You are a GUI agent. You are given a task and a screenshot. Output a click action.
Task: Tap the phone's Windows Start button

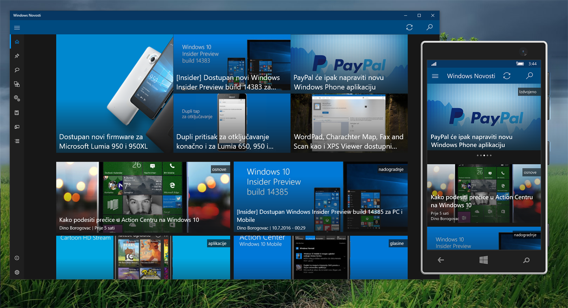[484, 260]
